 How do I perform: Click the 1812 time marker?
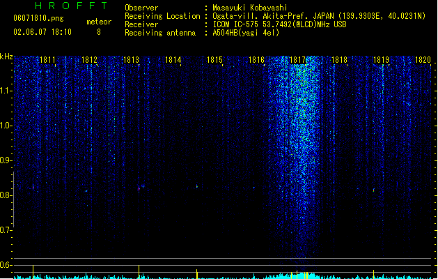tap(89, 60)
